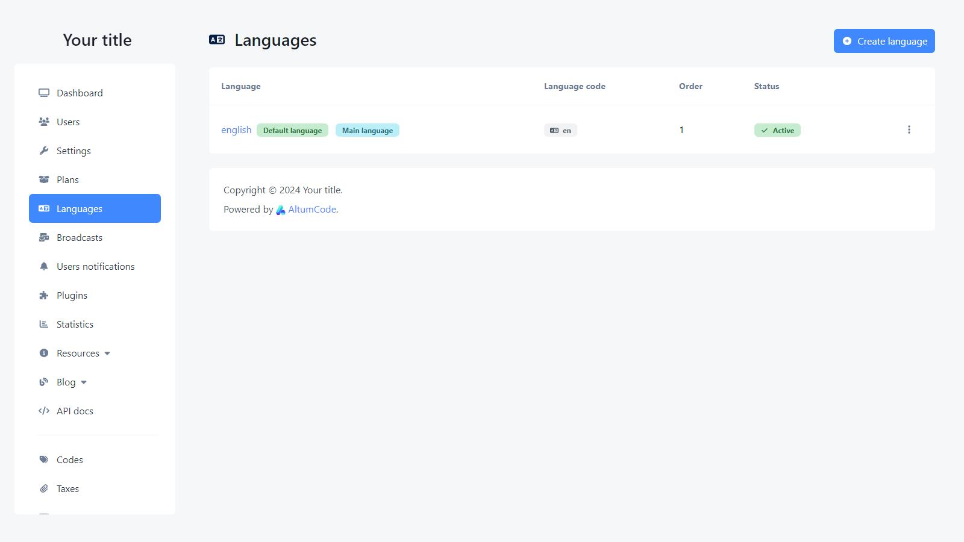Click the API docs code icon
Image resolution: width=964 pixels, height=542 pixels.
point(43,411)
